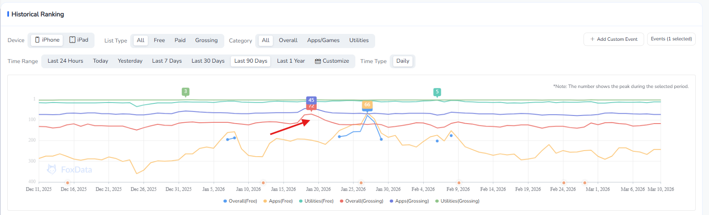Click the purple peak marker labeled 45

pyautogui.click(x=311, y=100)
